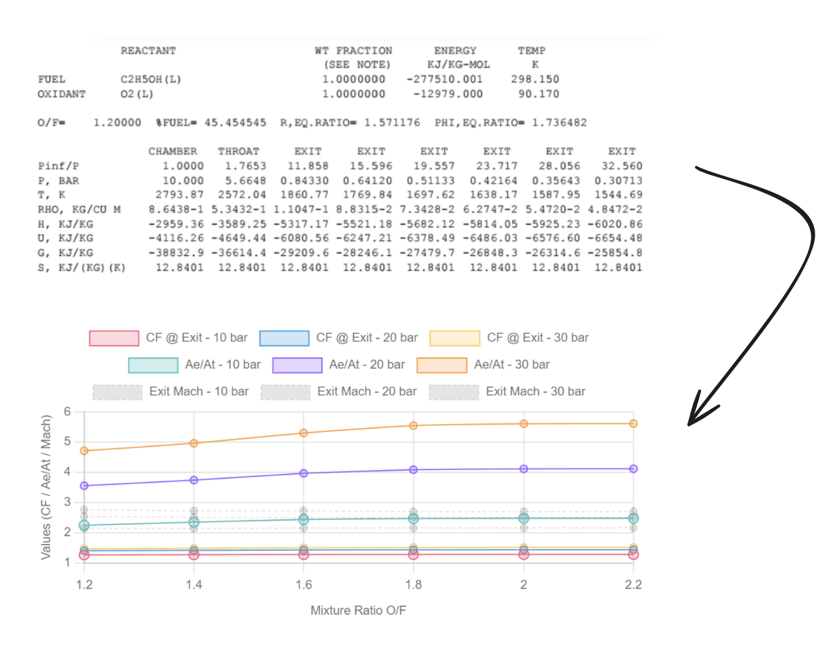The image size is (836, 647).
Task: Click purple Ae/At 20 bar point at O/F 1.4
Action: click(x=194, y=480)
